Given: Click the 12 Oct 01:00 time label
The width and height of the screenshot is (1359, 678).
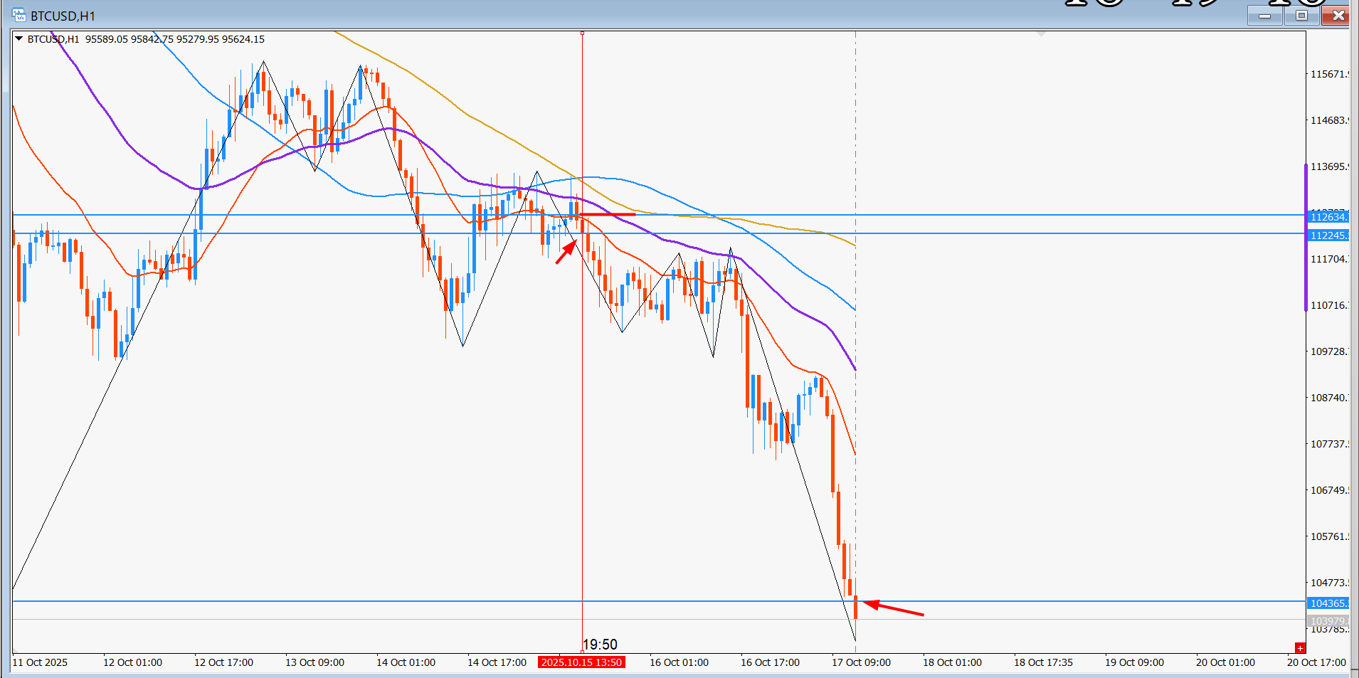Looking at the screenshot, I should (132, 662).
